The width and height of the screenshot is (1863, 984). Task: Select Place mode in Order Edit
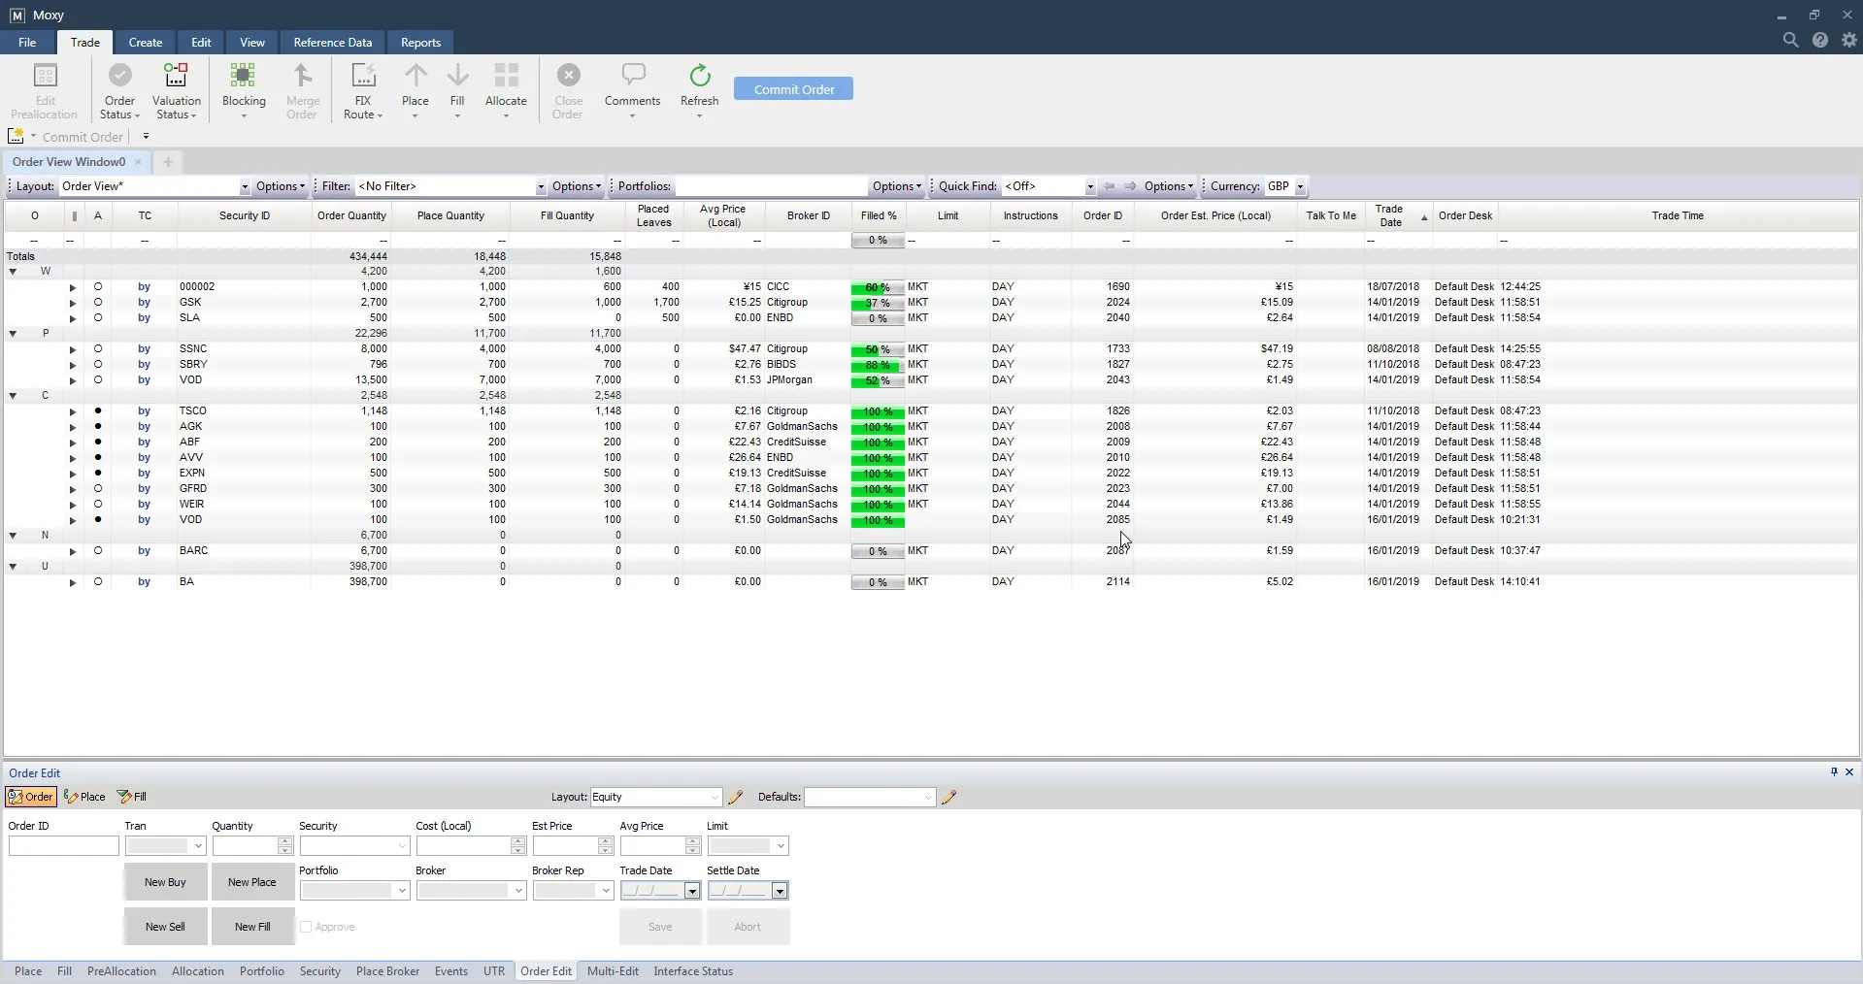[x=84, y=797]
